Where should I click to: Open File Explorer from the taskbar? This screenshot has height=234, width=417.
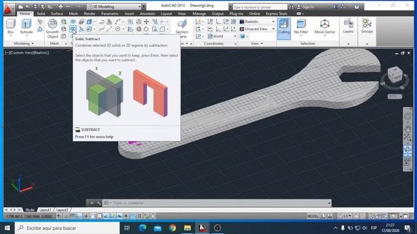tap(187, 228)
